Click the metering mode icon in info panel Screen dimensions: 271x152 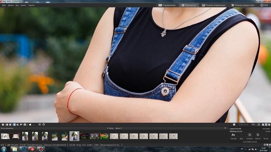[250, 135]
